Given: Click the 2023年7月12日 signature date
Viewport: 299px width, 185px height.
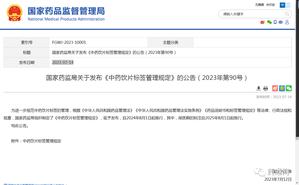Looking at the screenshot, I should click(x=278, y=179).
